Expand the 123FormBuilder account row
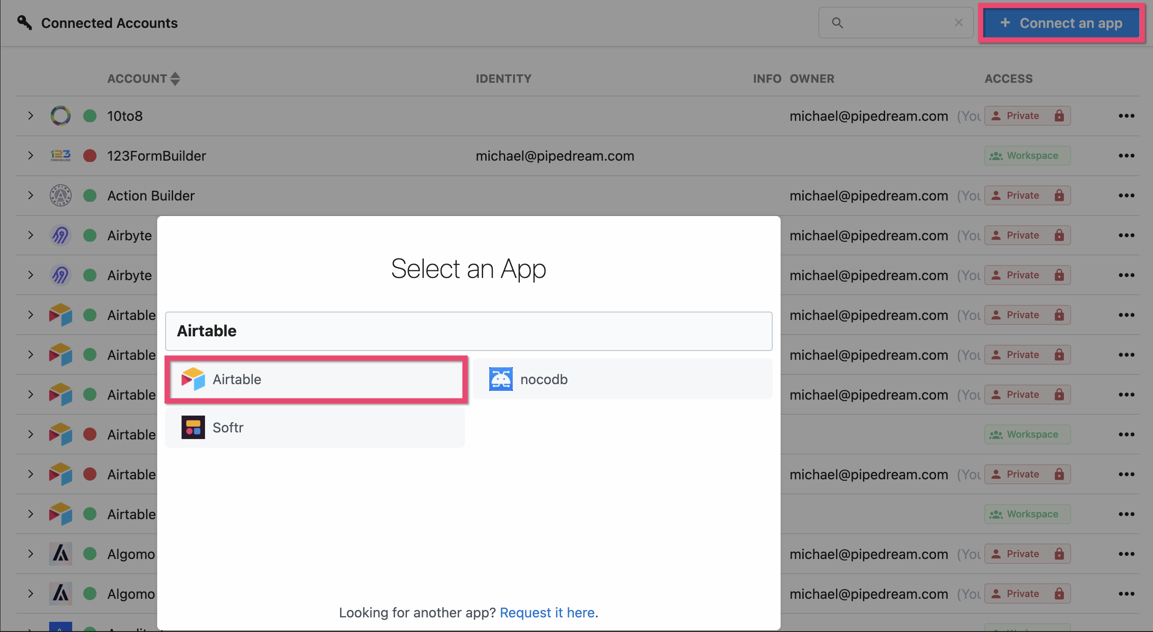 pos(31,156)
